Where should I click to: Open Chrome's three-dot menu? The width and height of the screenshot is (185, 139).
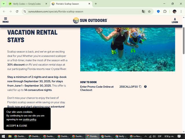pos(181,12)
